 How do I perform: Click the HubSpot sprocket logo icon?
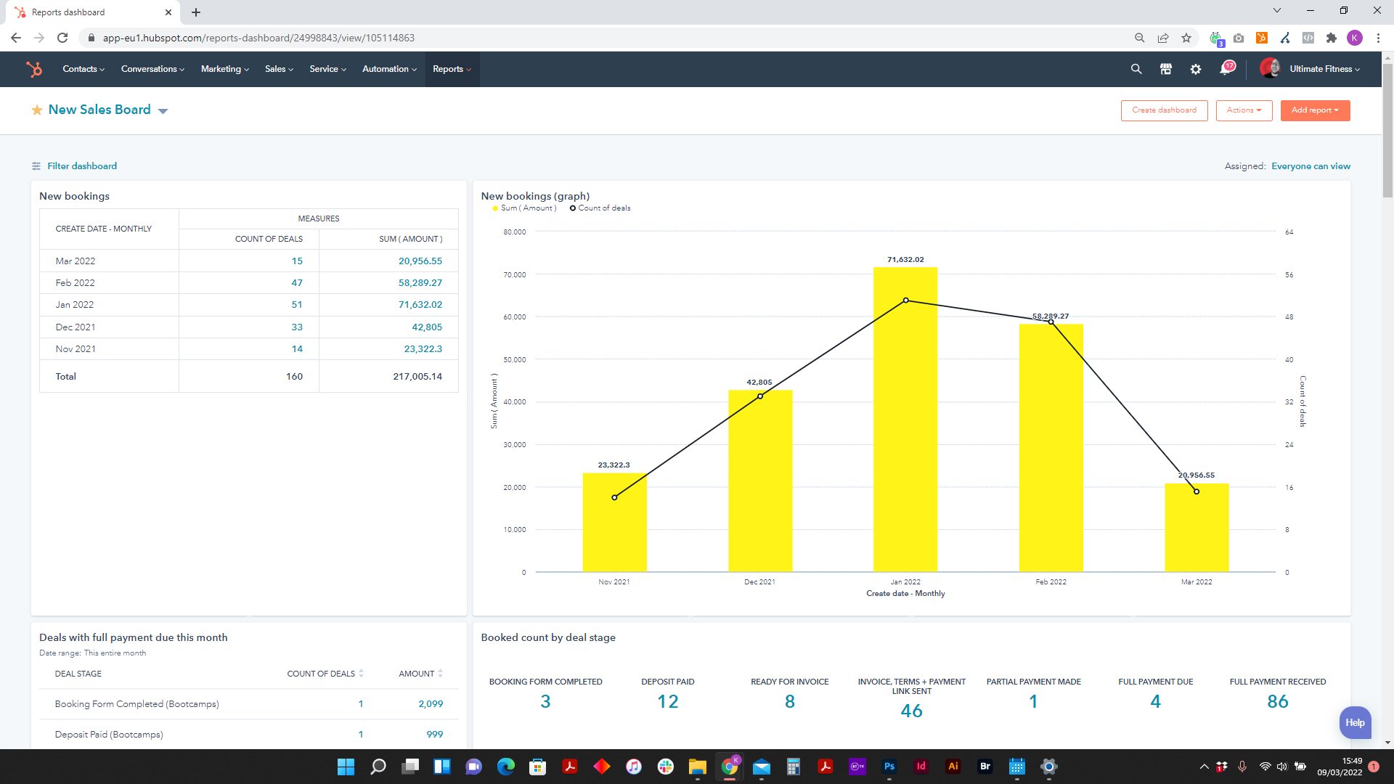coord(33,68)
